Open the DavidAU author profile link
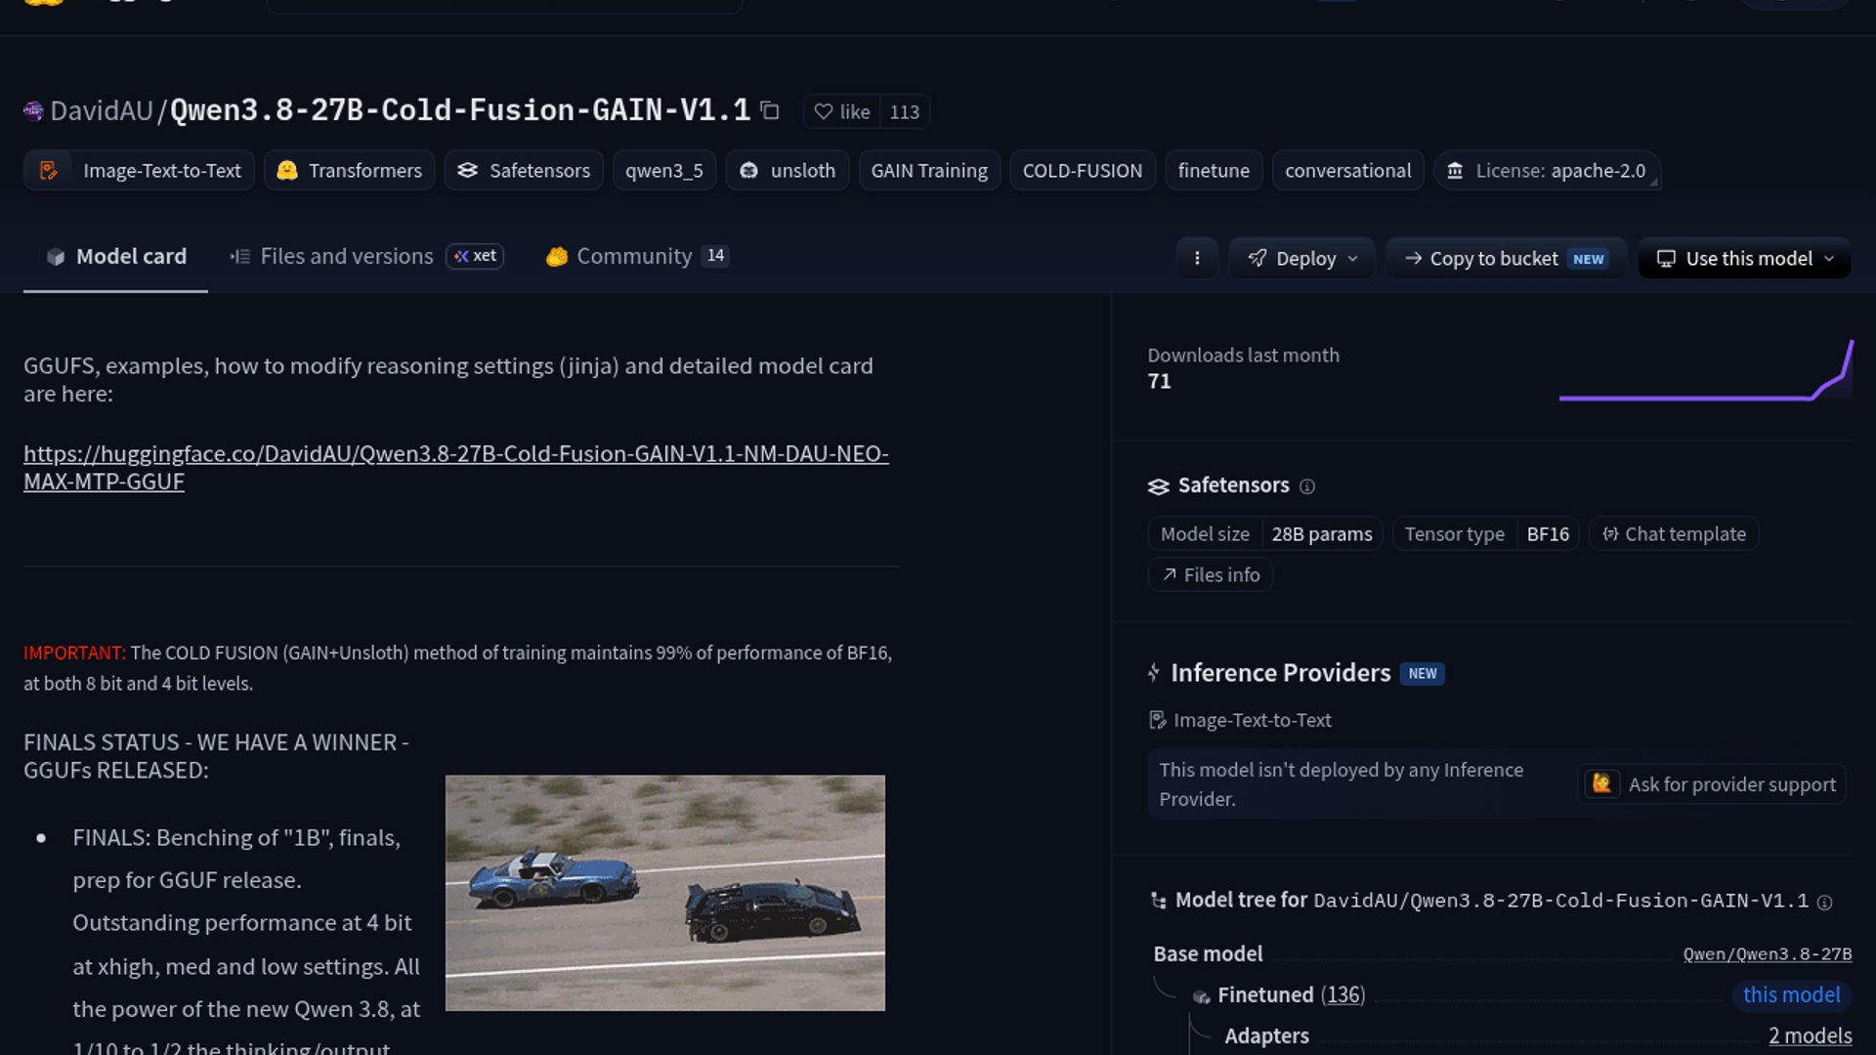This screenshot has height=1055, width=1876. [102, 111]
